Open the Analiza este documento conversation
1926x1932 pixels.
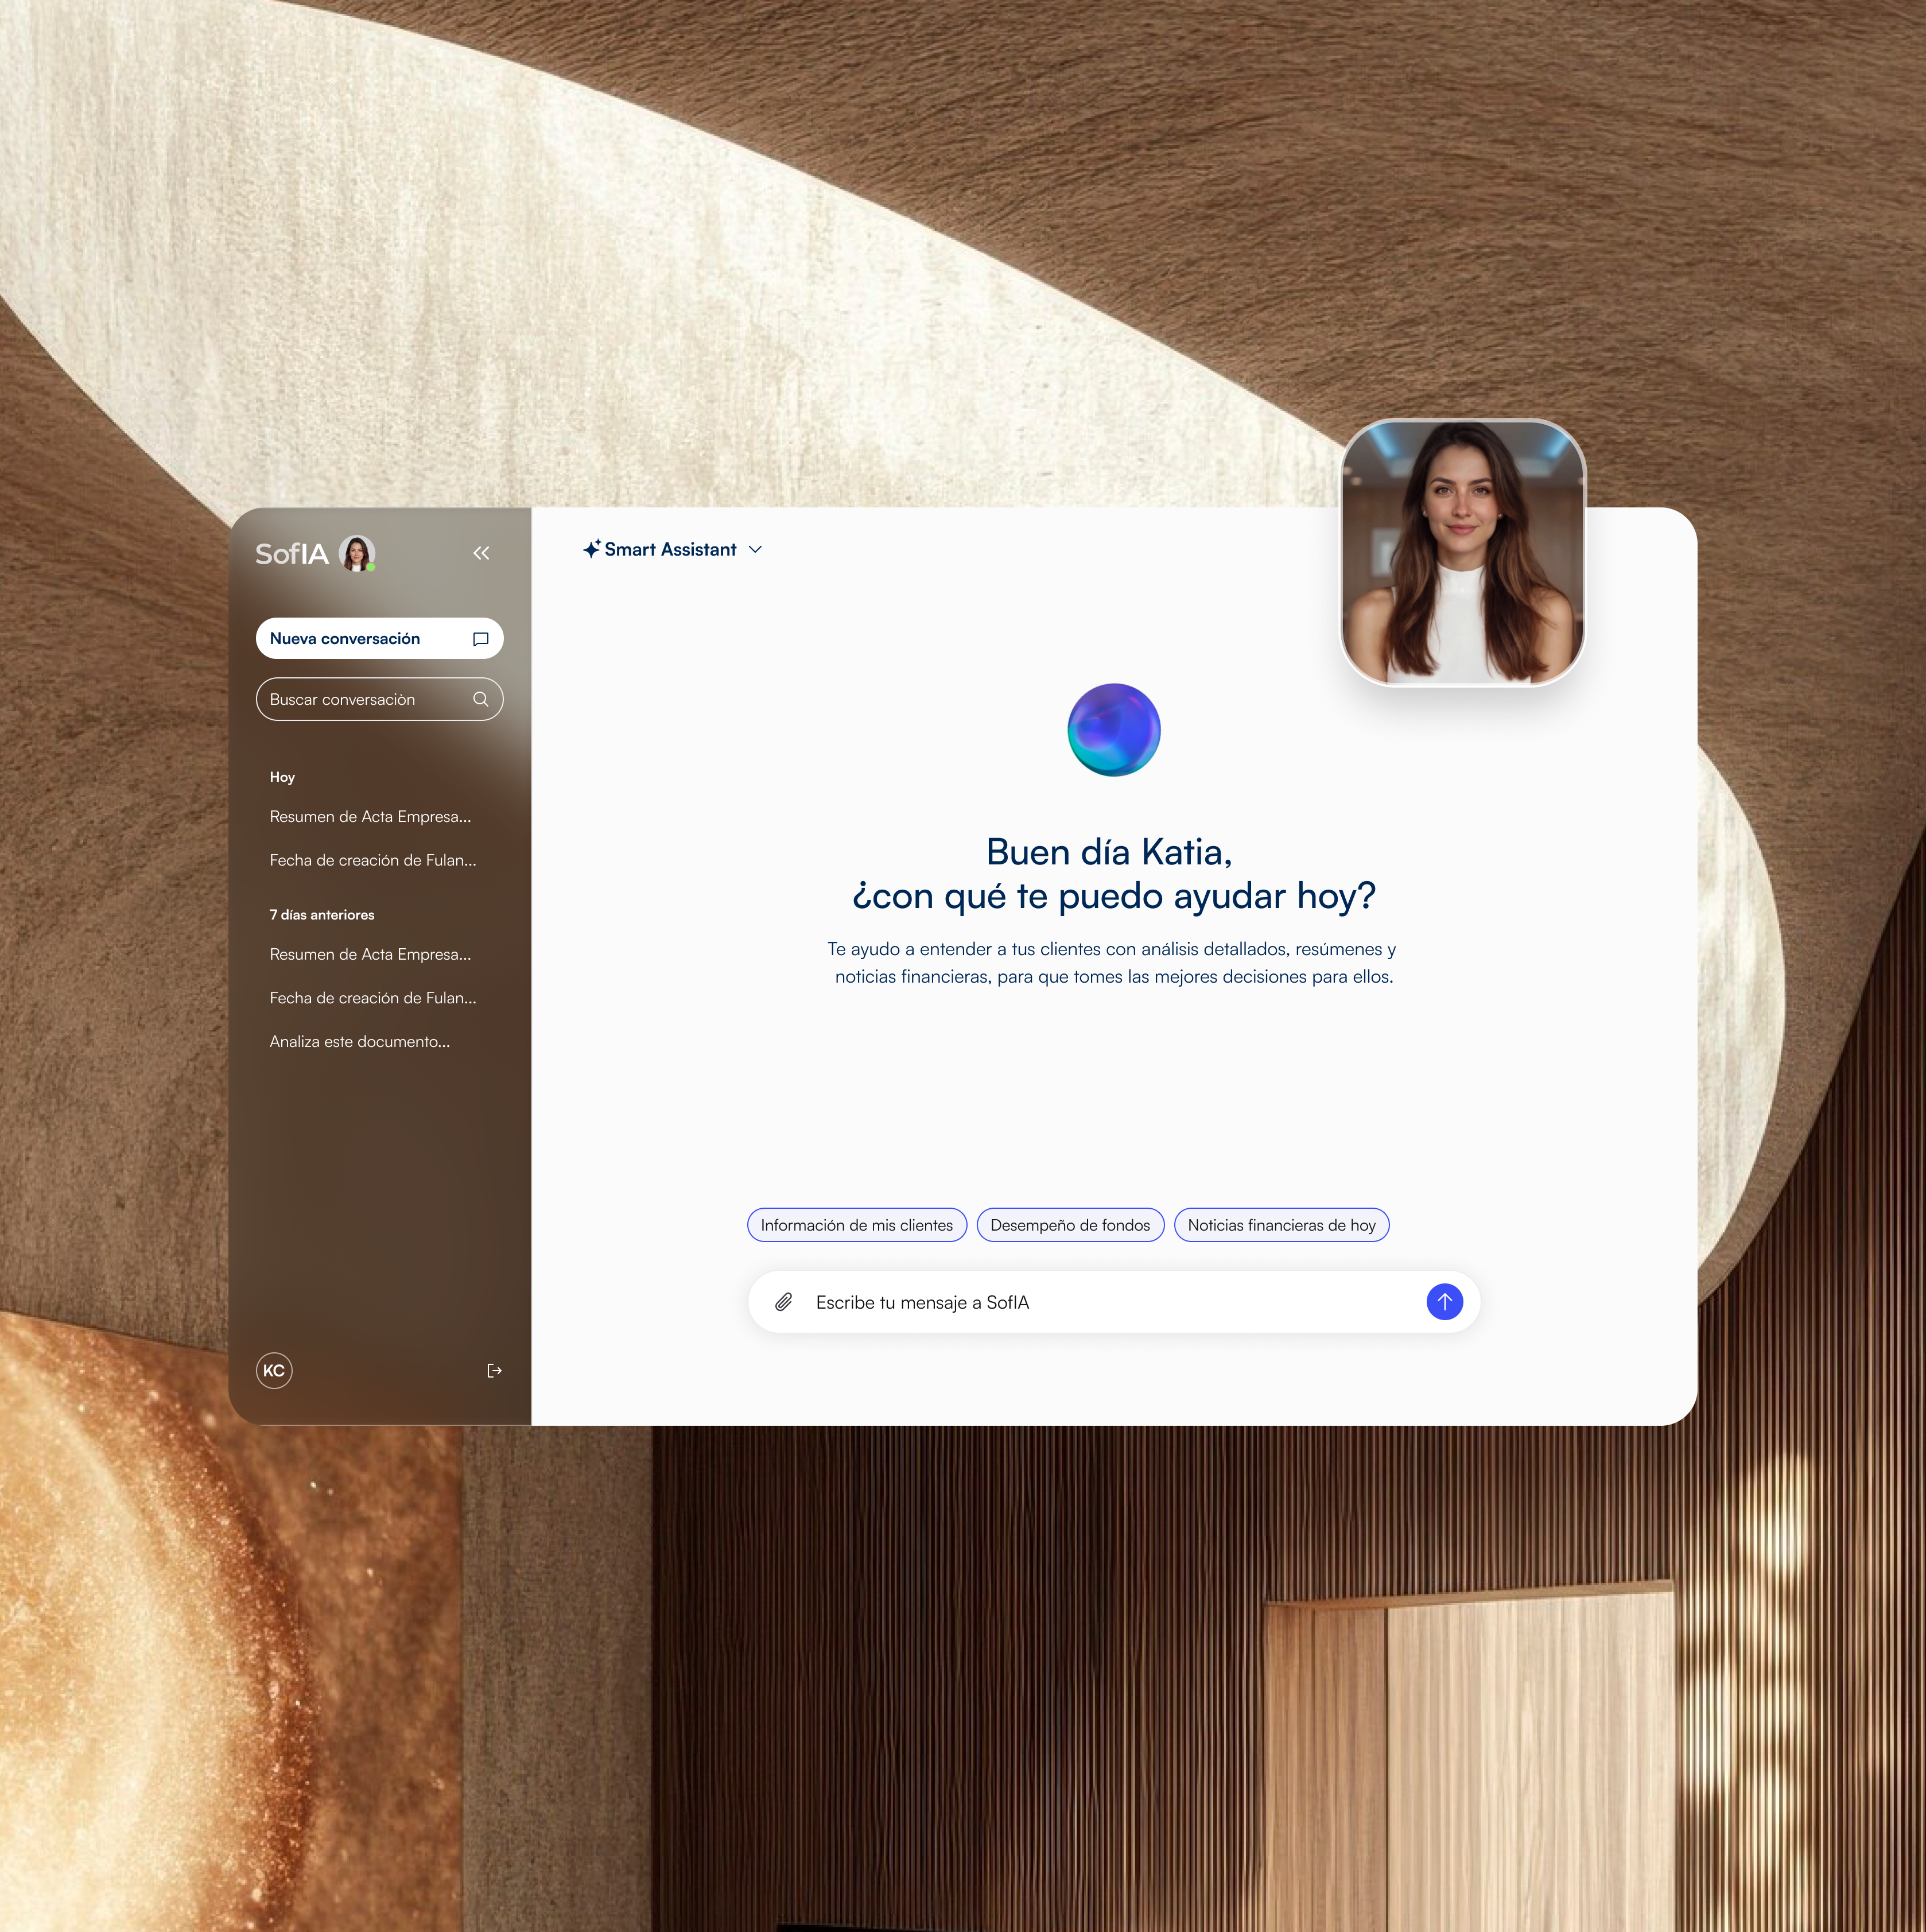click(x=360, y=1041)
